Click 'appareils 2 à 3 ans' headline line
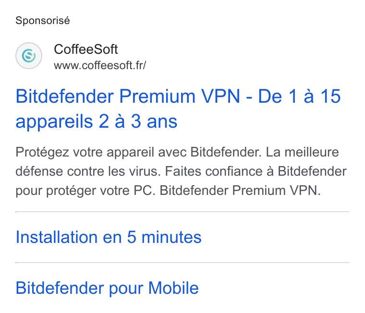The height and width of the screenshot is (313, 365). coord(97,121)
